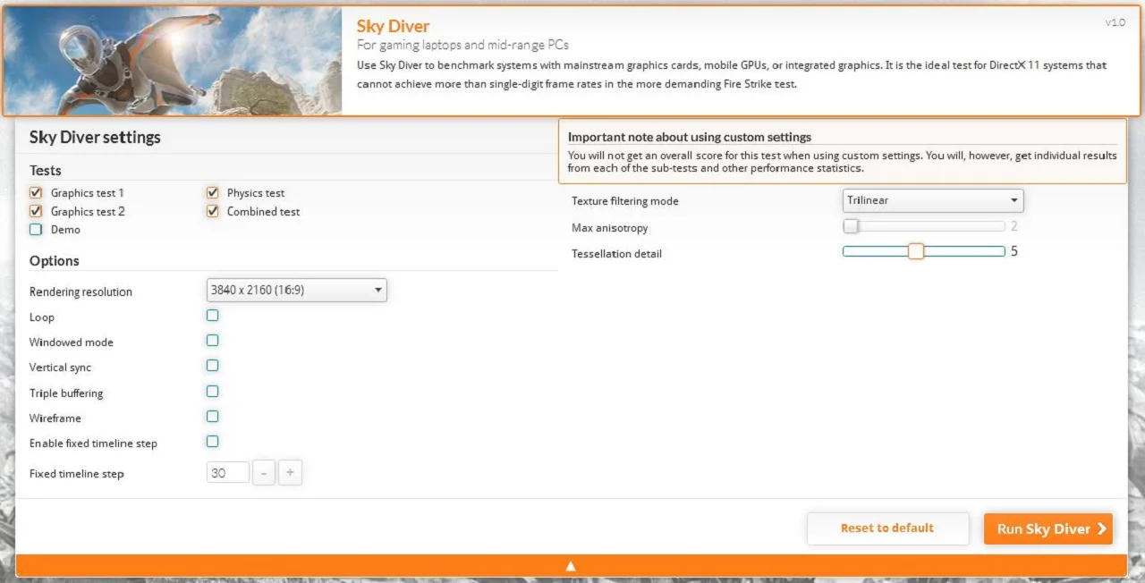The height and width of the screenshot is (583, 1145).
Task: Click the Max anisotropy slider handle
Action: point(851,226)
